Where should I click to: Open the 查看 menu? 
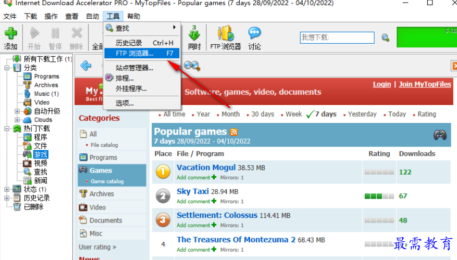point(72,16)
